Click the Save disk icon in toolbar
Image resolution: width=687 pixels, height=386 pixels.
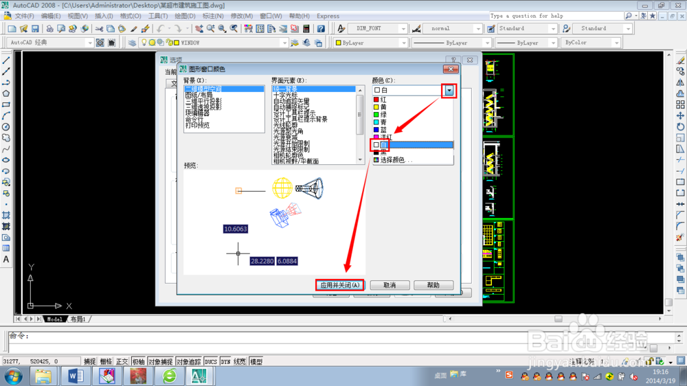(x=35, y=28)
